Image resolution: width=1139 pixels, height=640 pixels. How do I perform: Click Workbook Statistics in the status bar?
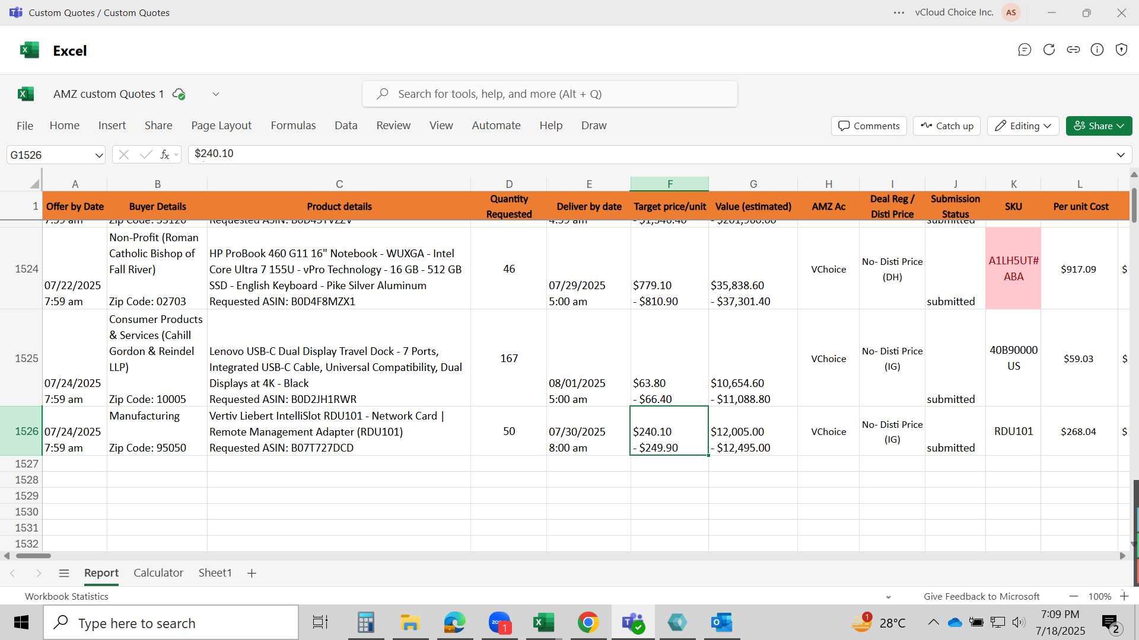coord(66,597)
